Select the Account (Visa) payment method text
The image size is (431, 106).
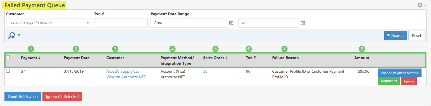pyautogui.click(x=173, y=71)
